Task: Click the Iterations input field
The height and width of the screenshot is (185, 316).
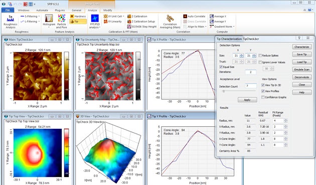Action: tap(250, 72)
